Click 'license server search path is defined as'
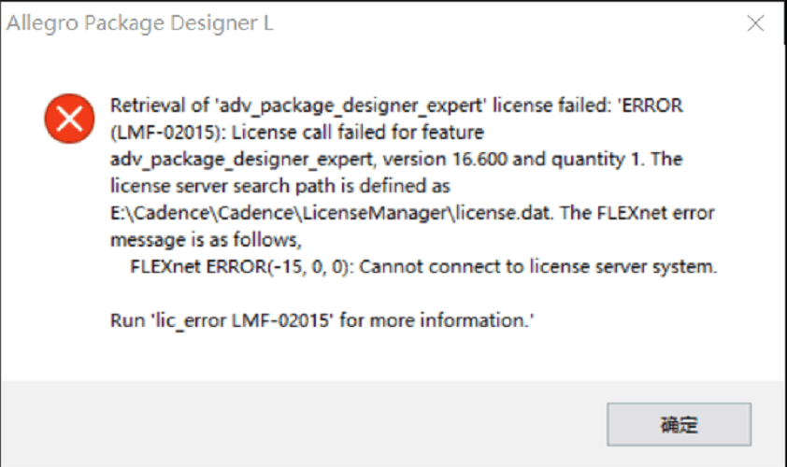 pos(280,186)
